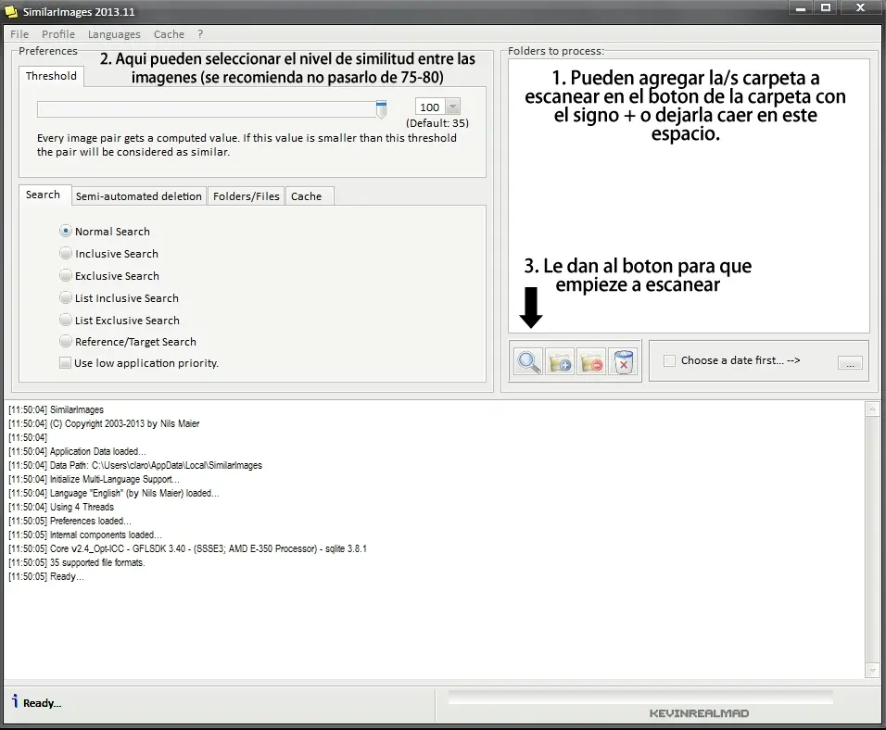Open the Cache menu
886x730 pixels.
(169, 34)
